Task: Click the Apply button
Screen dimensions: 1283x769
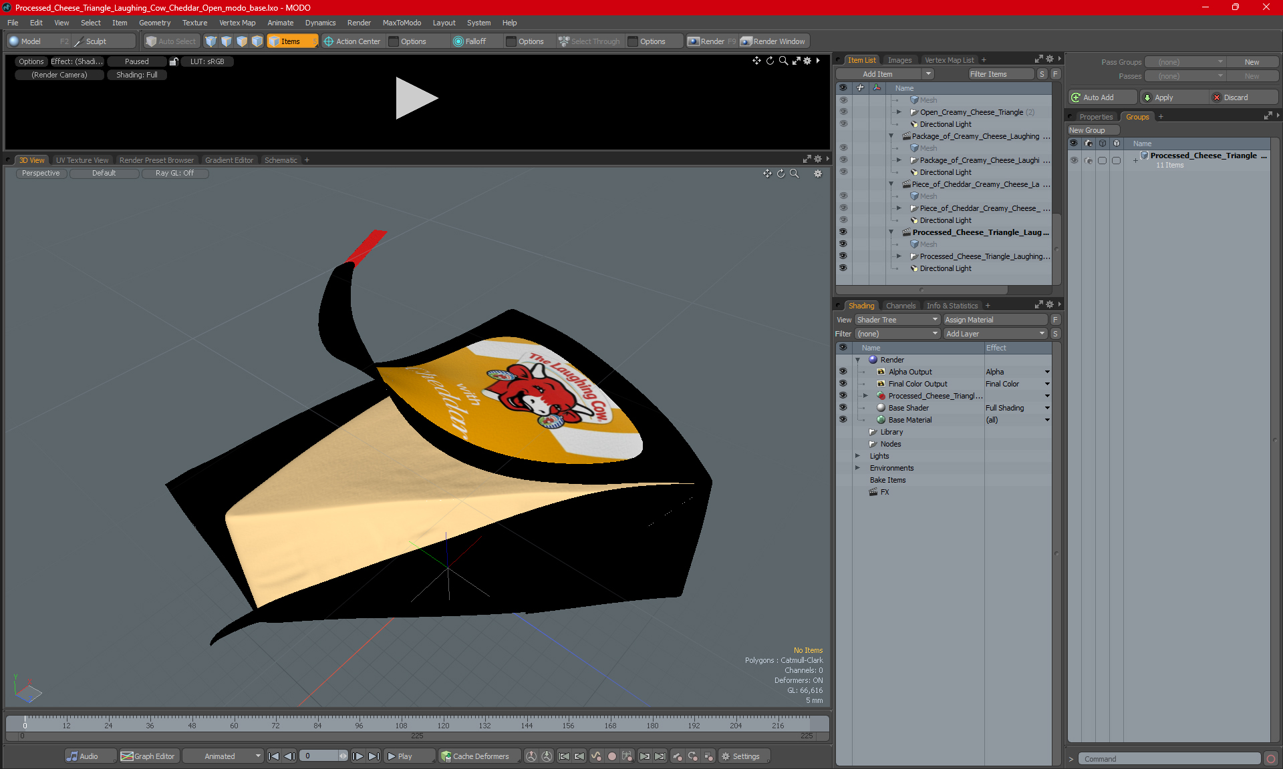Action: [1173, 97]
